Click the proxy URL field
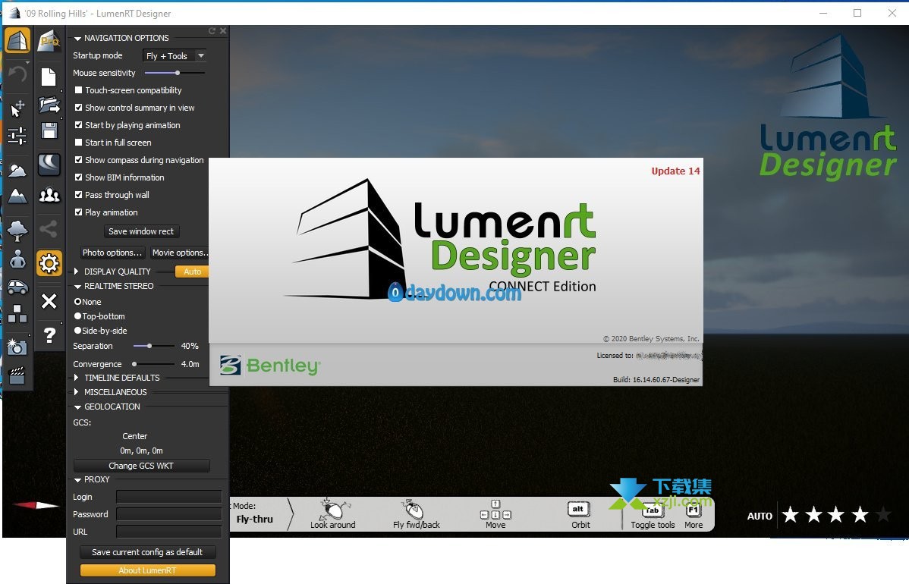 tap(168, 532)
